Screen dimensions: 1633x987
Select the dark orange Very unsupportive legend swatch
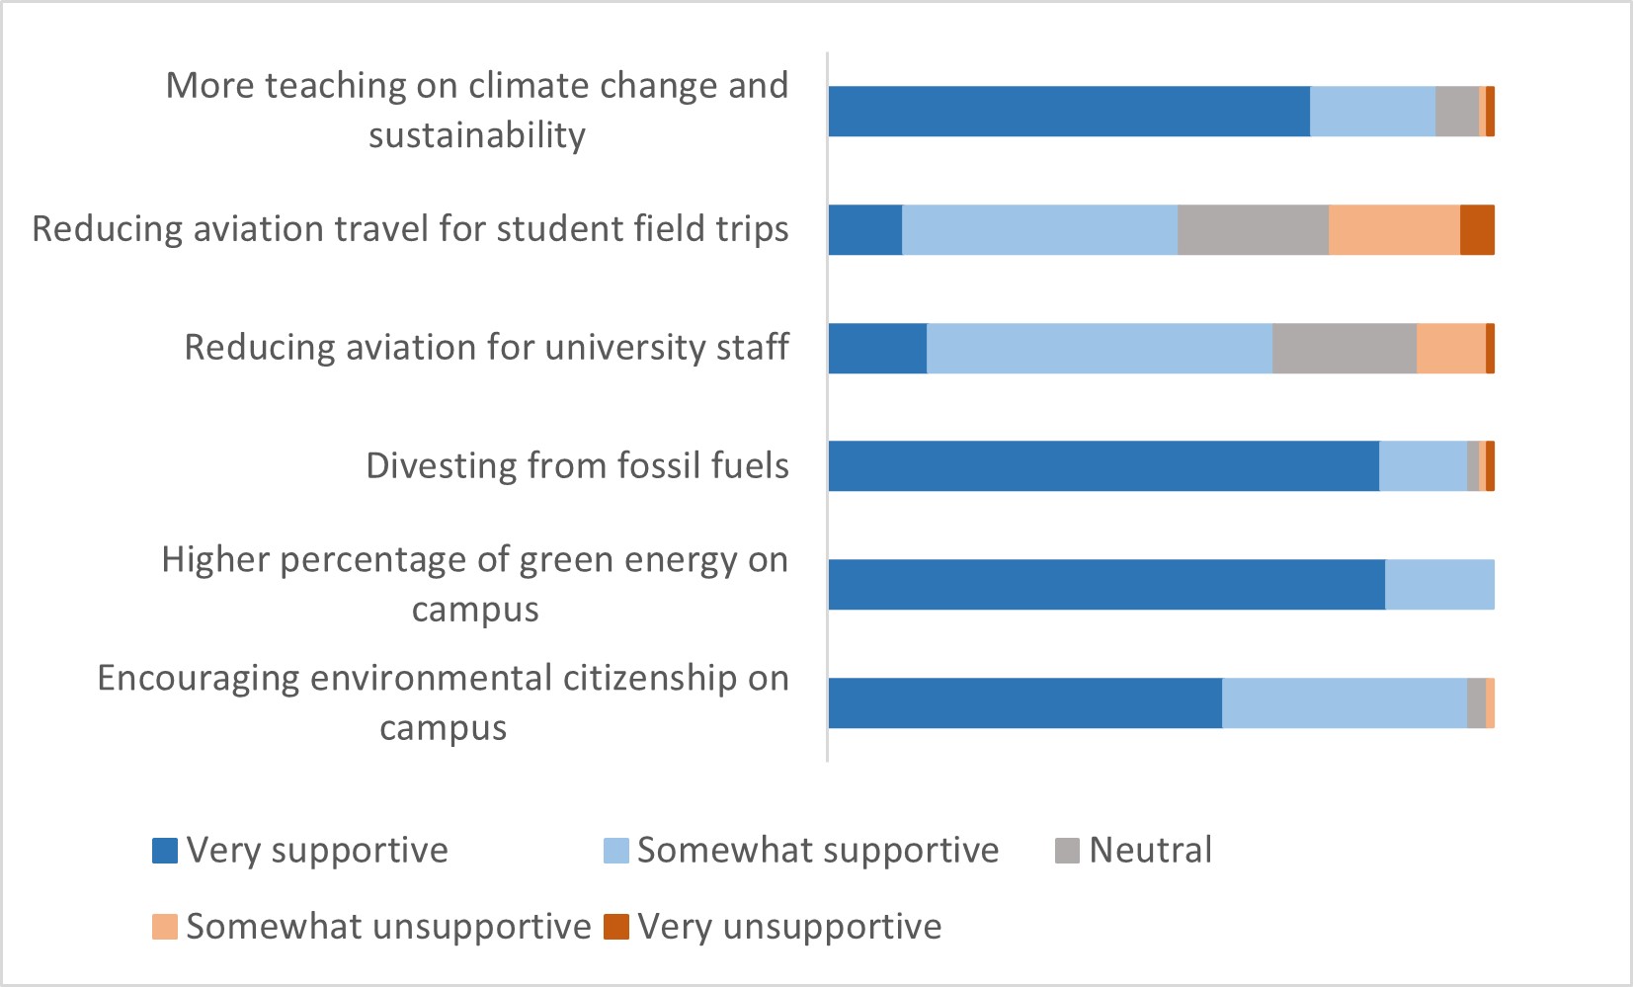point(615,927)
